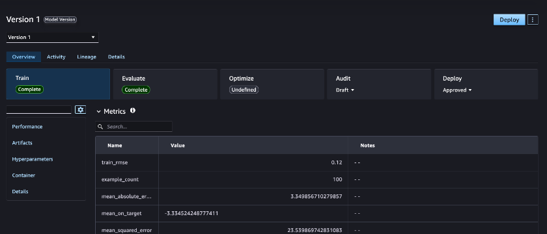Select the mean_absolute_er... metric name
547x234 pixels.
pos(126,196)
